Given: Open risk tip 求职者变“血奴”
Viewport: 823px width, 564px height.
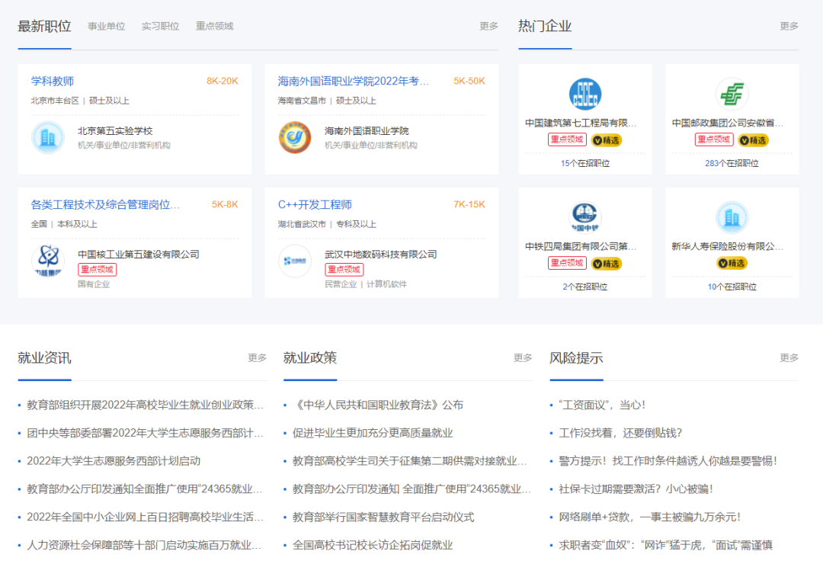Looking at the screenshot, I should point(665,545).
